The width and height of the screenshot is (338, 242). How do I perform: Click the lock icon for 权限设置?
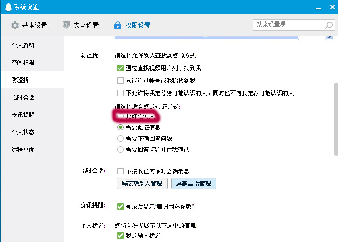click(117, 25)
